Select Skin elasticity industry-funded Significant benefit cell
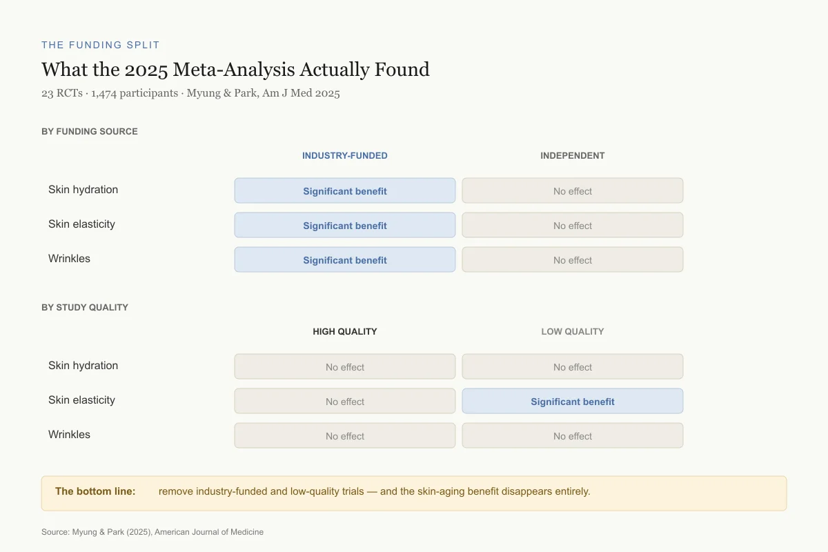The width and height of the screenshot is (828, 552). [345, 225]
